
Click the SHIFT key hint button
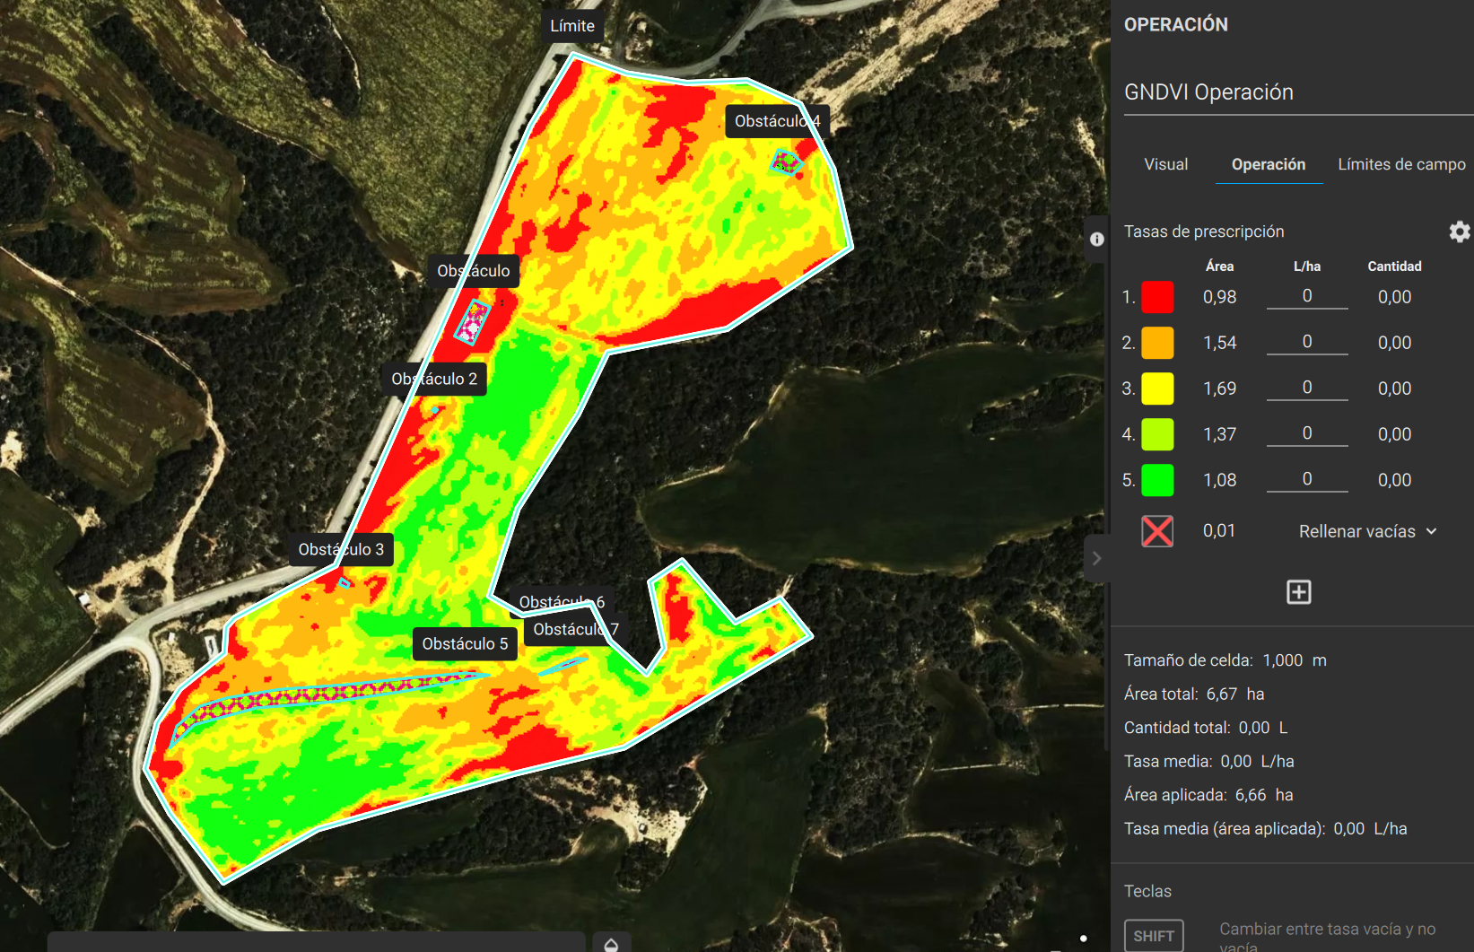click(1153, 936)
